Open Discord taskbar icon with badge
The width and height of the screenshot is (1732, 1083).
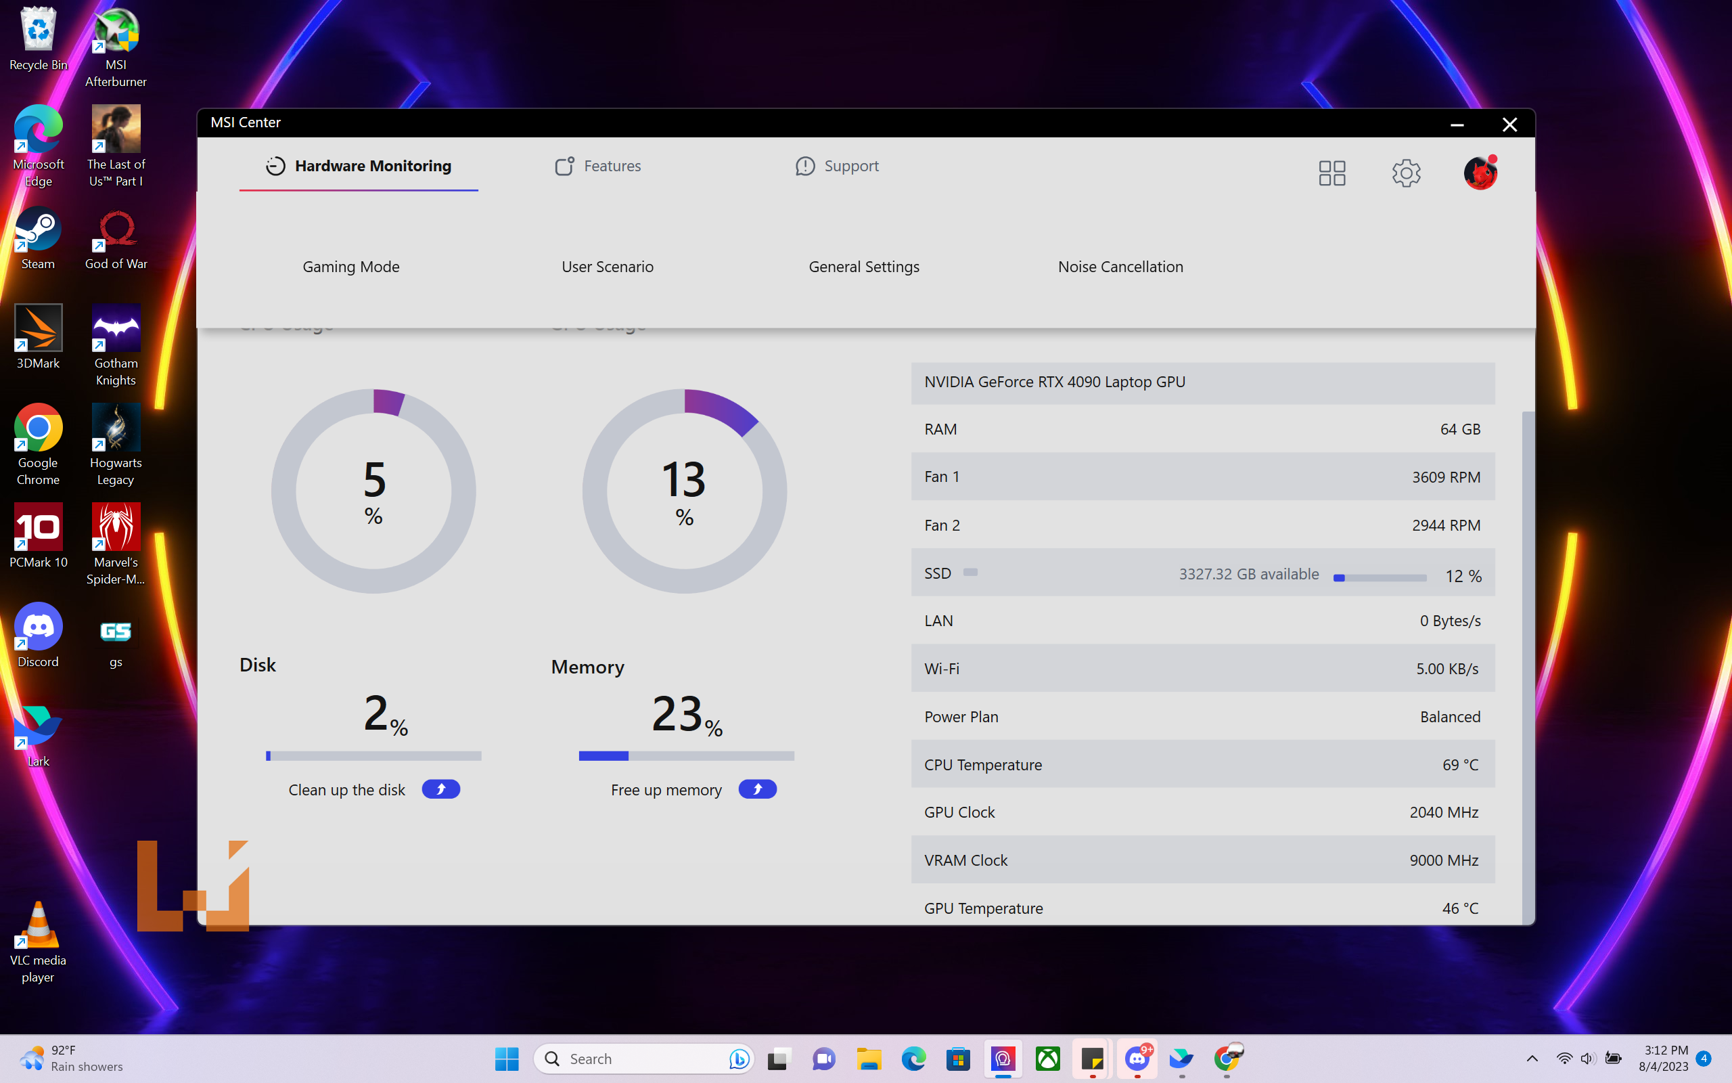click(x=1137, y=1059)
